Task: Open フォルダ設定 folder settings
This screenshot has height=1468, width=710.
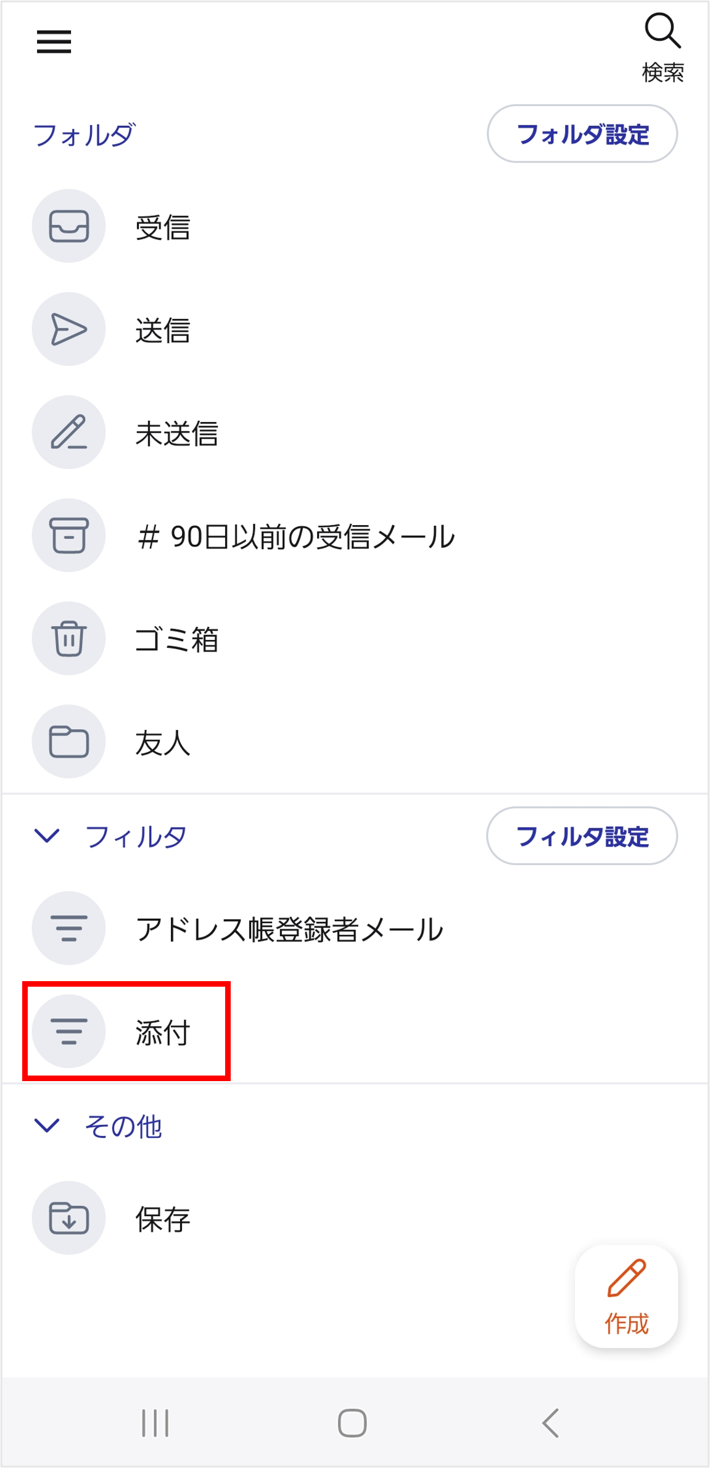Action: tap(582, 134)
